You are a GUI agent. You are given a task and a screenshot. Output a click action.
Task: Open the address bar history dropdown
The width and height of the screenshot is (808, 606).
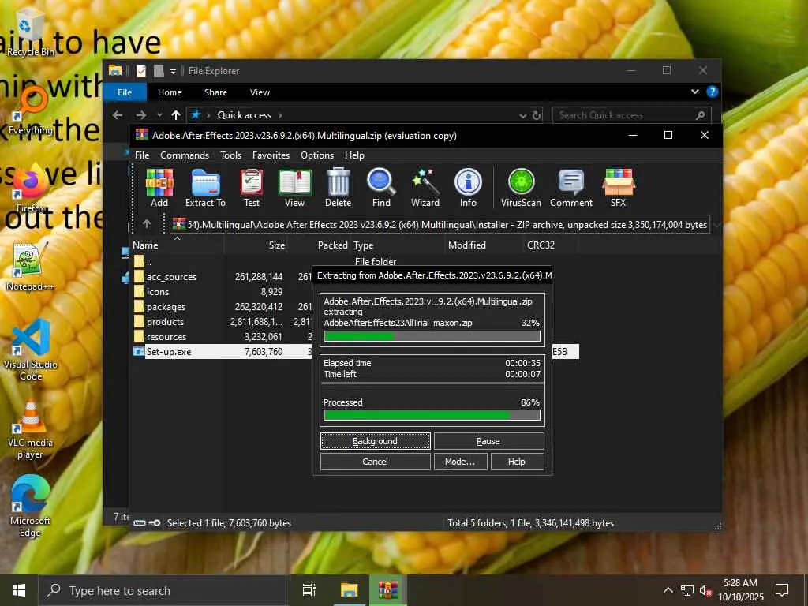[x=522, y=115]
